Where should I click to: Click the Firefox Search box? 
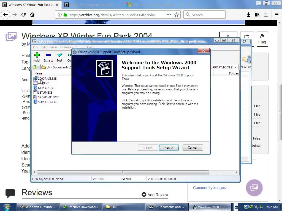[x=205, y=15]
